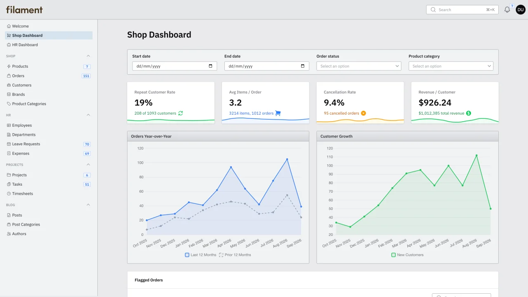Click the Expenses receipt icon
This screenshot has height=297, width=528.
click(x=9, y=153)
